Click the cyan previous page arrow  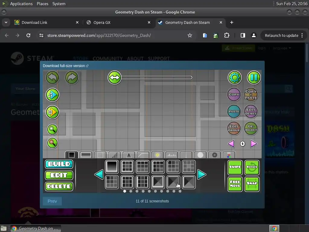pyautogui.click(x=99, y=175)
